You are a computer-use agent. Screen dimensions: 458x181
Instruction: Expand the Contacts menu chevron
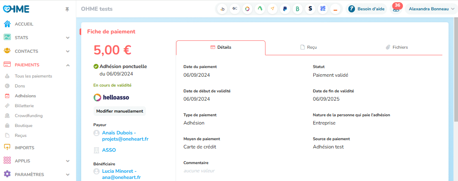pos(68,51)
